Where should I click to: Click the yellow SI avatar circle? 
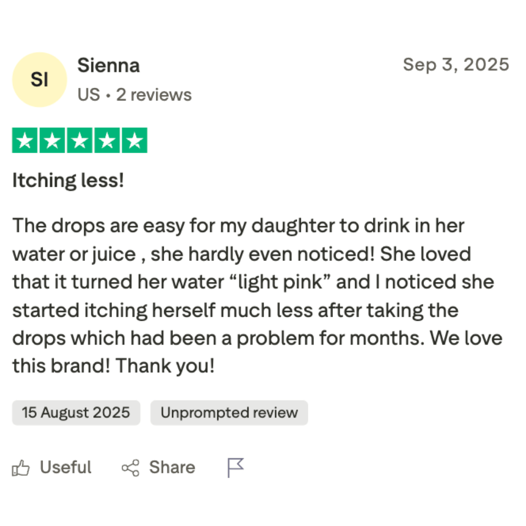(39, 80)
